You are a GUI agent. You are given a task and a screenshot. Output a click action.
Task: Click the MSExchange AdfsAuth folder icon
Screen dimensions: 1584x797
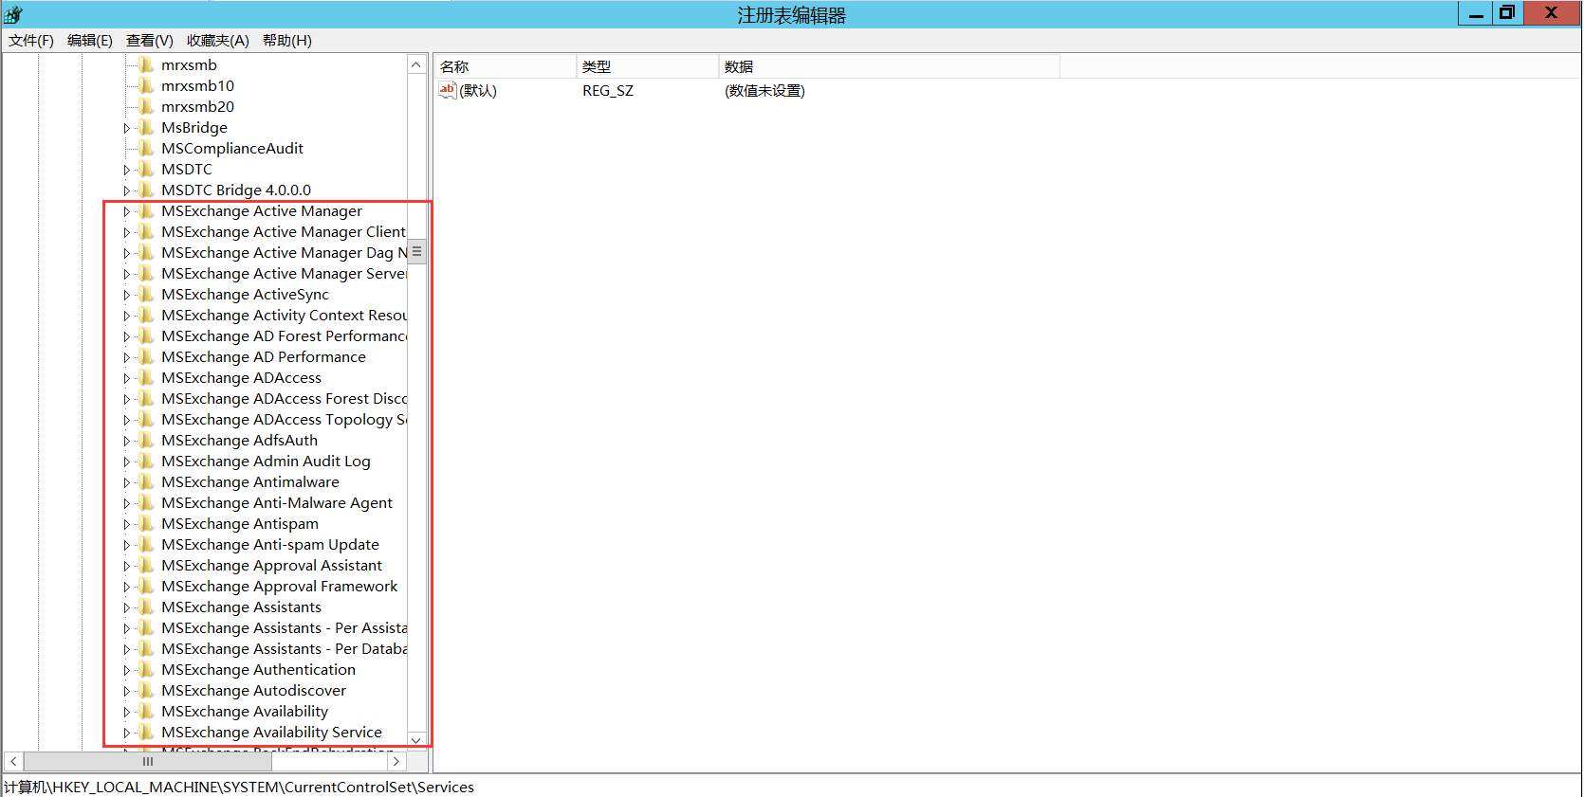[x=146, y=440]
